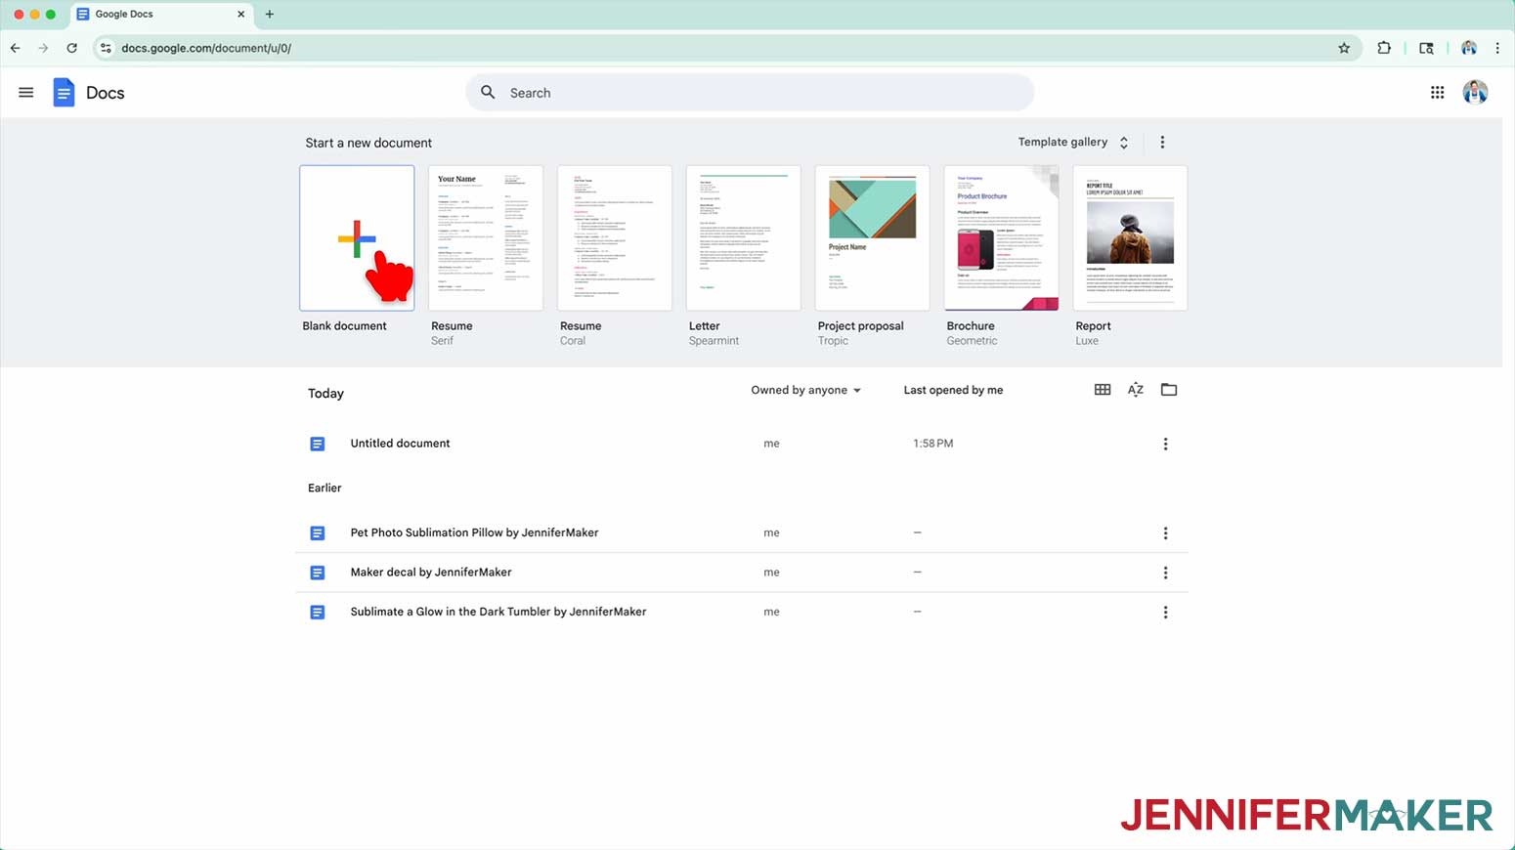Click the Chrome profile avatar in toolbar
Image resolution: width=1515 pixels, height=850 pixels.
[x=1468, y=48]
